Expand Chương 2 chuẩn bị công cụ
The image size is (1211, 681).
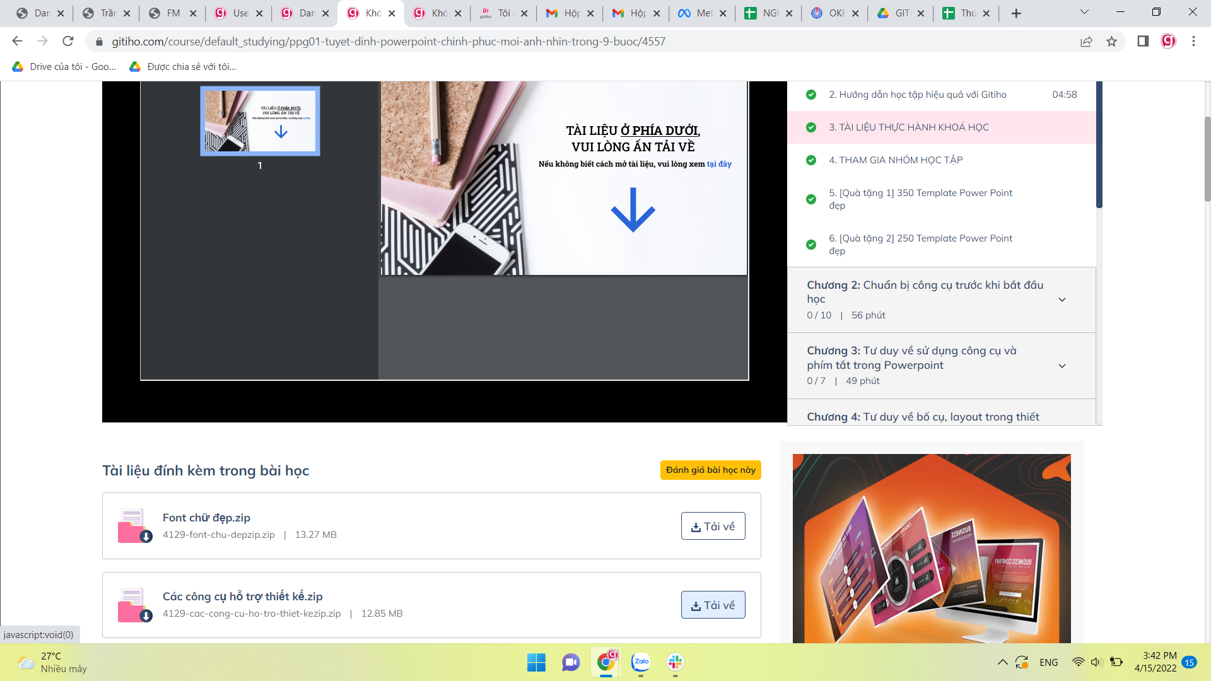click(x=941, y=300)
